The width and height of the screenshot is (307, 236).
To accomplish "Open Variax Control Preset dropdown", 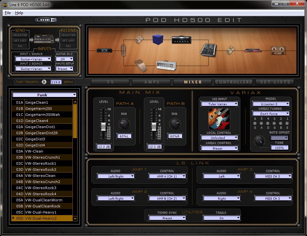I will 219,148.
